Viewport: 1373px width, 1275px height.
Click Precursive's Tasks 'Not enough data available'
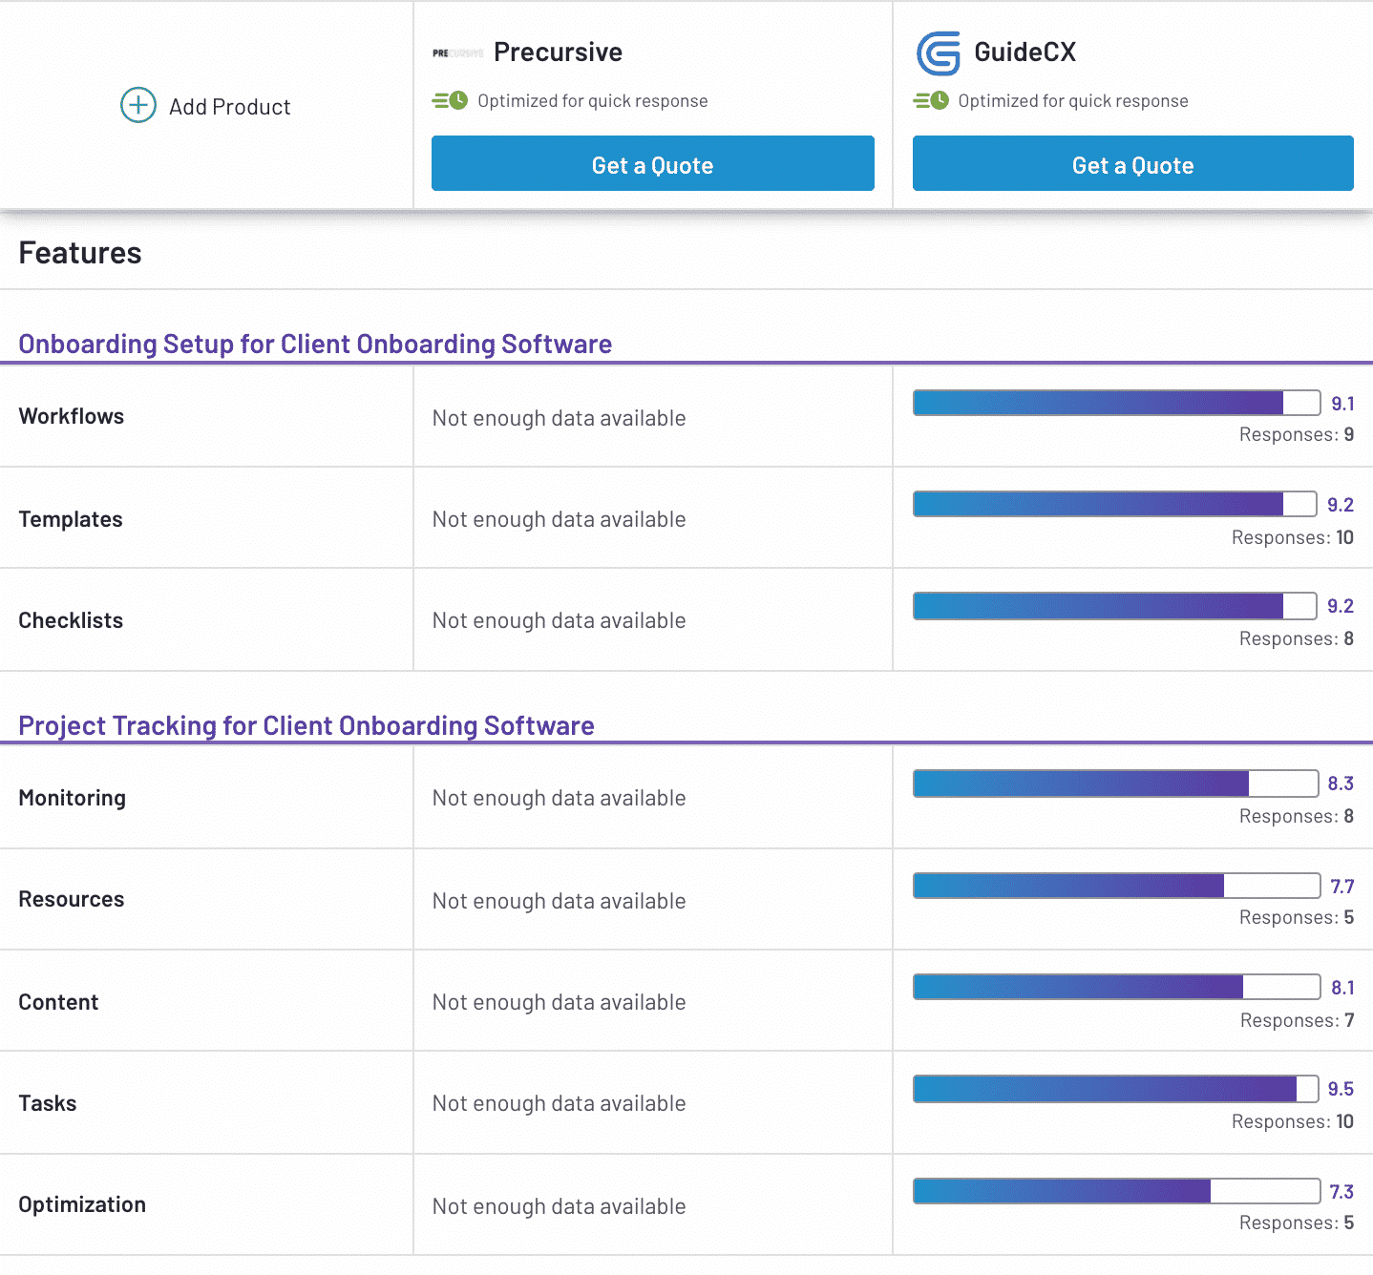tap(560, 1103)
